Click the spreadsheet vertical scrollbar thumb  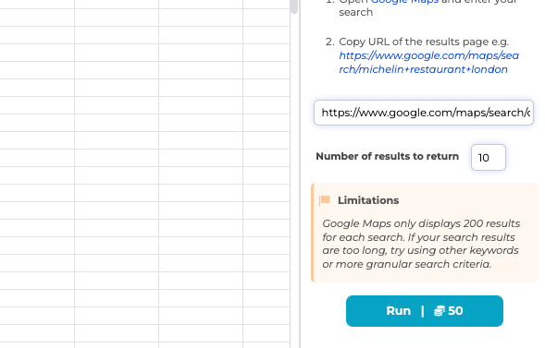tap(294, 6)
